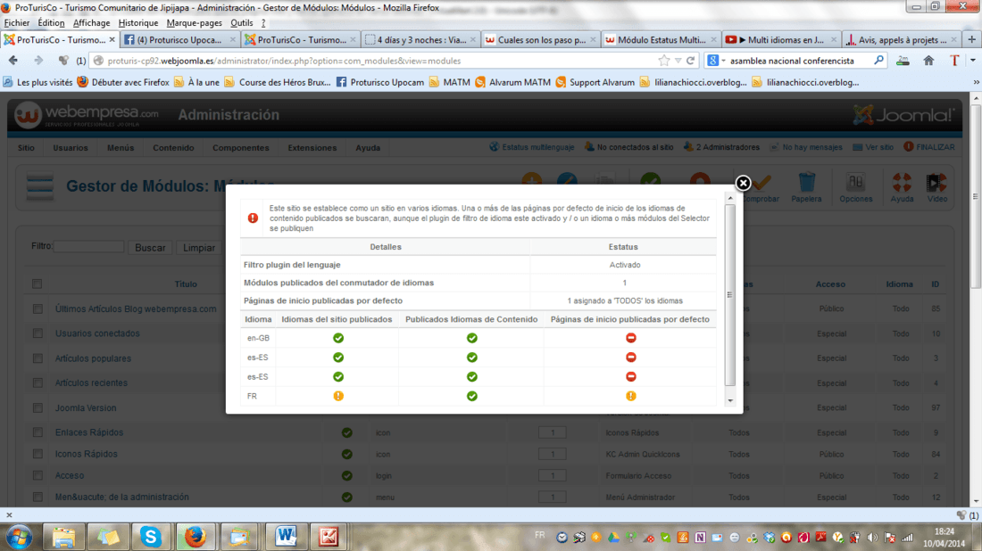This screenshot has height=551, width=982.
Task: Bookmark page with the star icon
Action: [664, 61]
